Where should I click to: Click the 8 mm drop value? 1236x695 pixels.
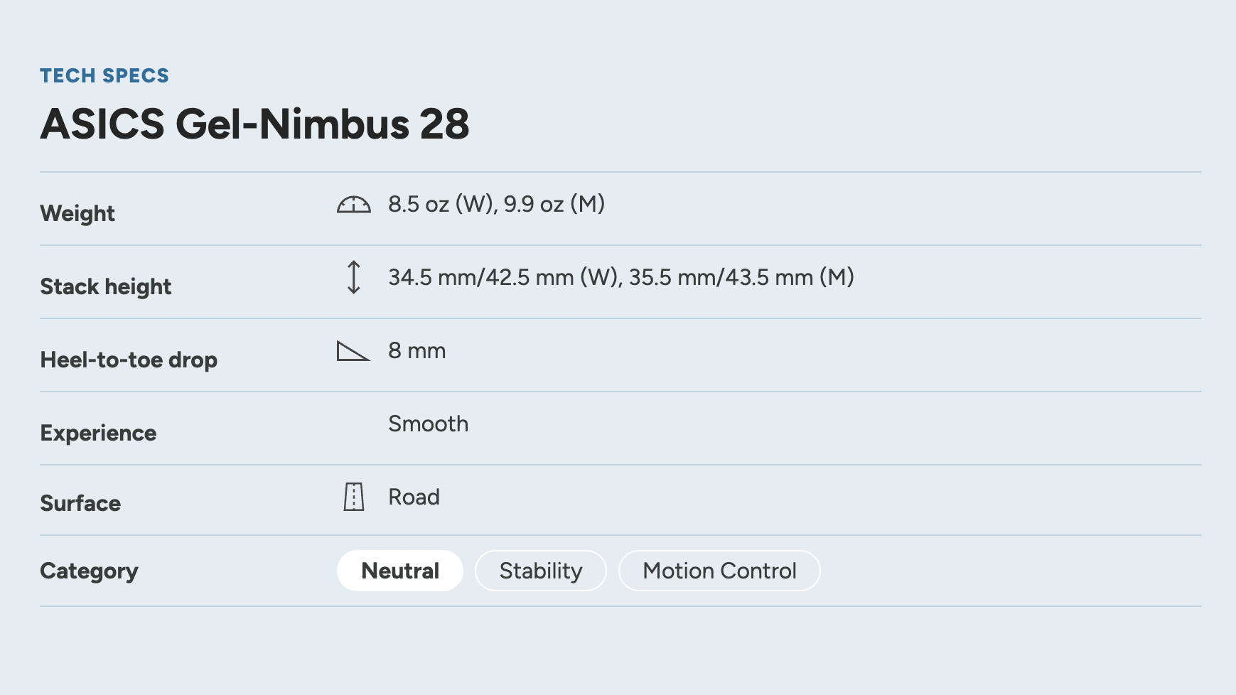(417, 350)
